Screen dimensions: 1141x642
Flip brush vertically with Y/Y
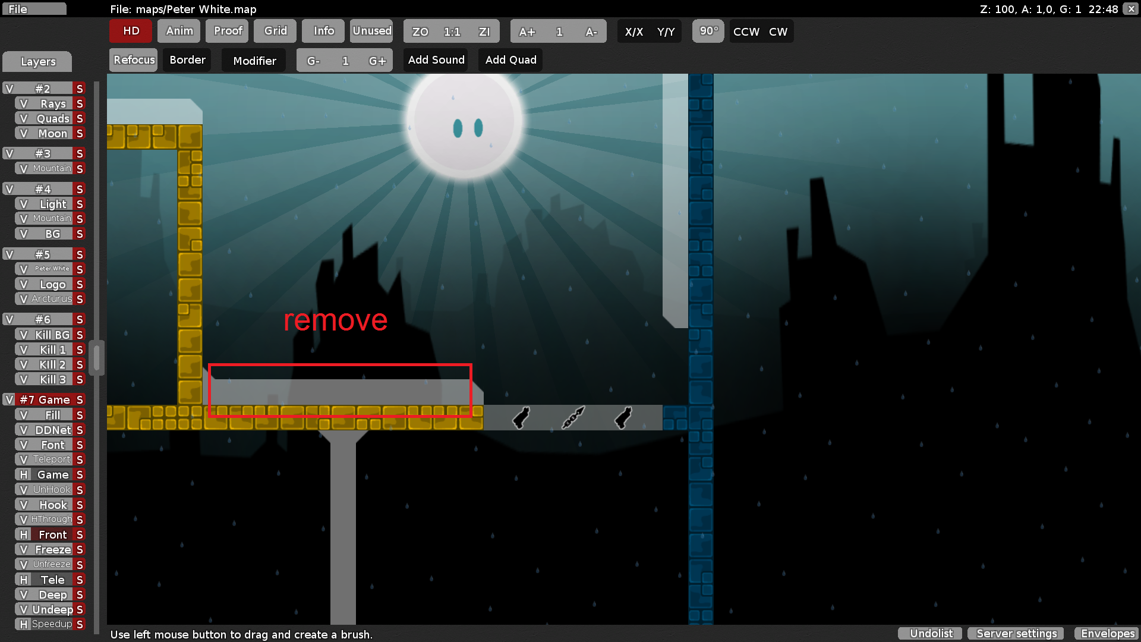coord(666,32)
